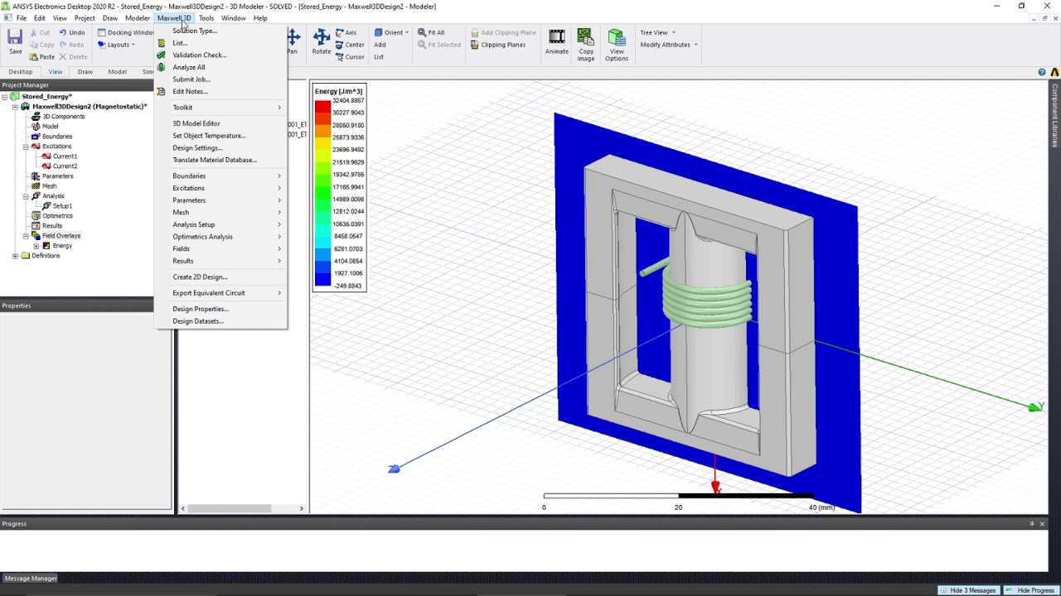Click Current1 excitation icon in tree

(x=46, y=156)
